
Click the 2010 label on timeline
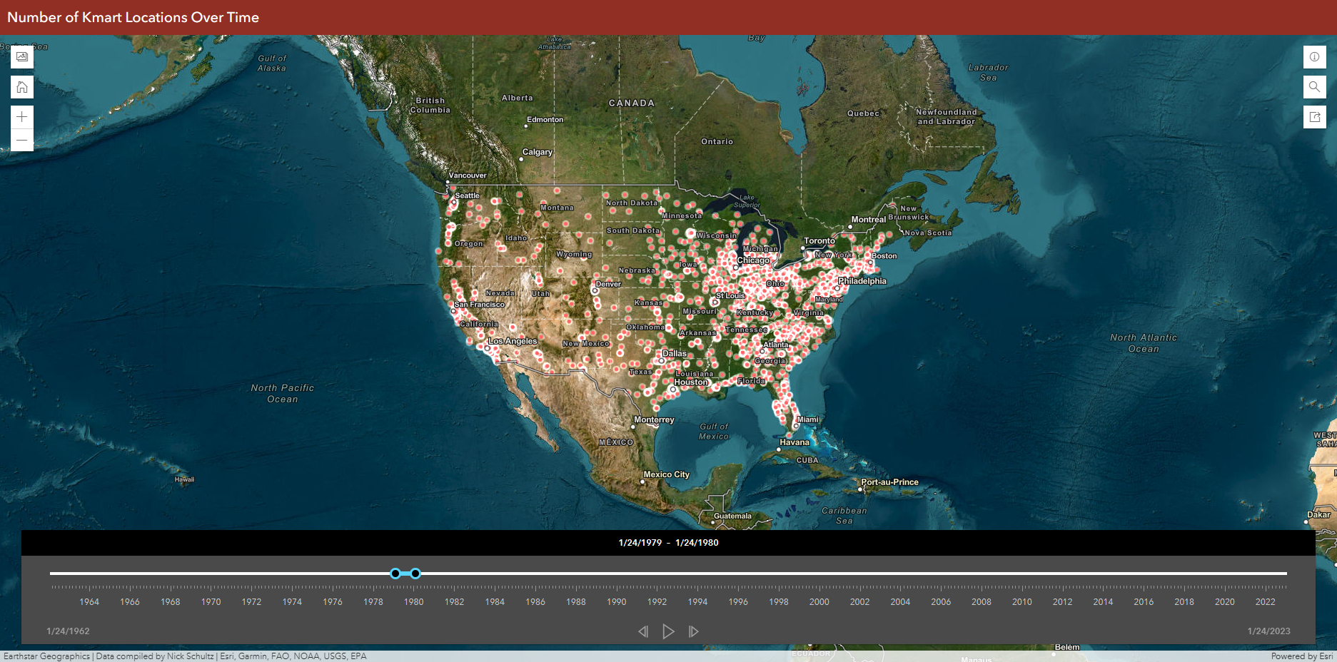1021,602
